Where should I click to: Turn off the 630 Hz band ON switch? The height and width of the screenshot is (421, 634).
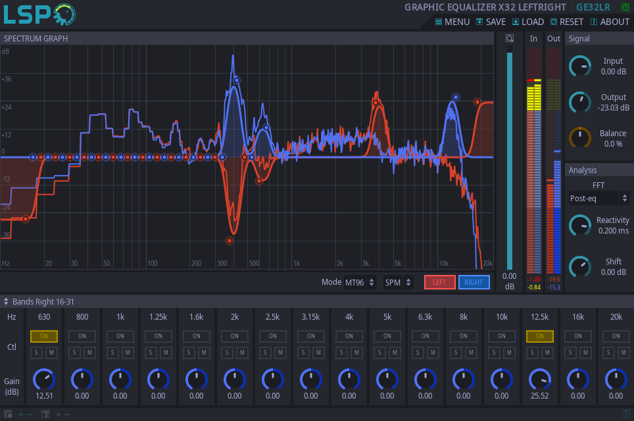(44, 336)
